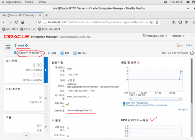Click the chart time range slider bar
Screen dimensions: 195x140
(x=155, y=99)
